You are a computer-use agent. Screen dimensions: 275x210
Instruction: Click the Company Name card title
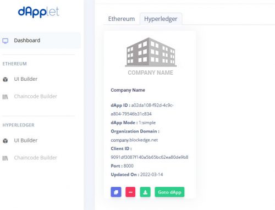click(128, 90)
